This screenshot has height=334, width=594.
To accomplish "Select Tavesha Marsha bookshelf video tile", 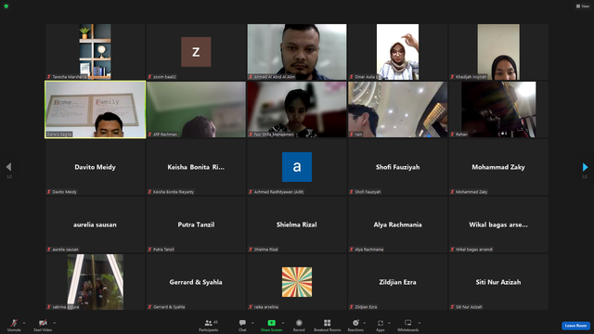I will coord(95,52).
